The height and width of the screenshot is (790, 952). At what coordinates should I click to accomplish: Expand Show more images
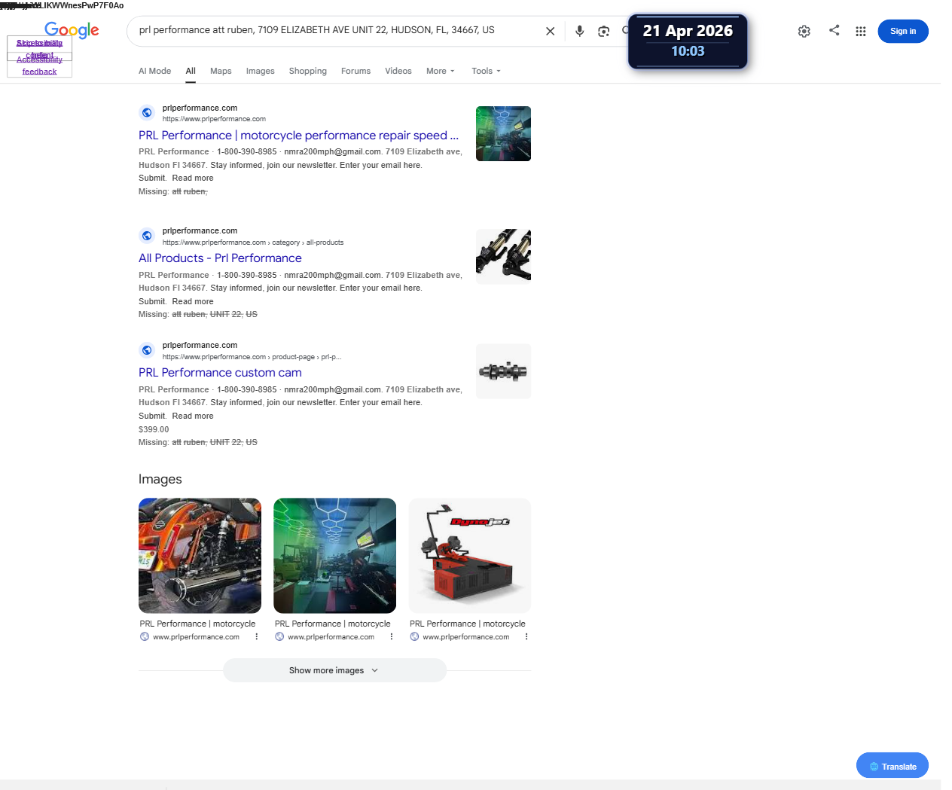tap(334, 670)
